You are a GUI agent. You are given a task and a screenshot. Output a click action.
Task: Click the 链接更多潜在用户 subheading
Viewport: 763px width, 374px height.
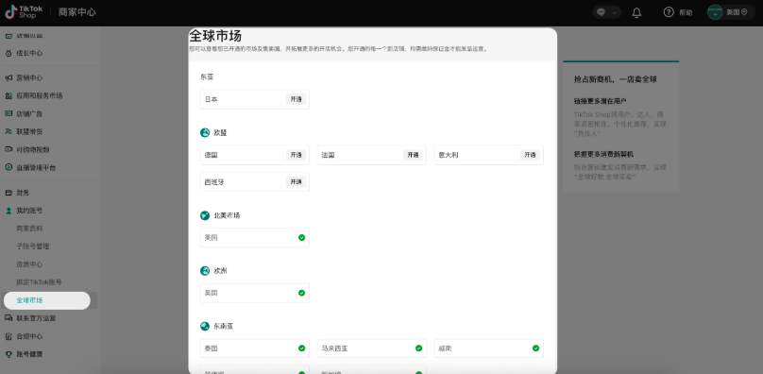point(600,101)
